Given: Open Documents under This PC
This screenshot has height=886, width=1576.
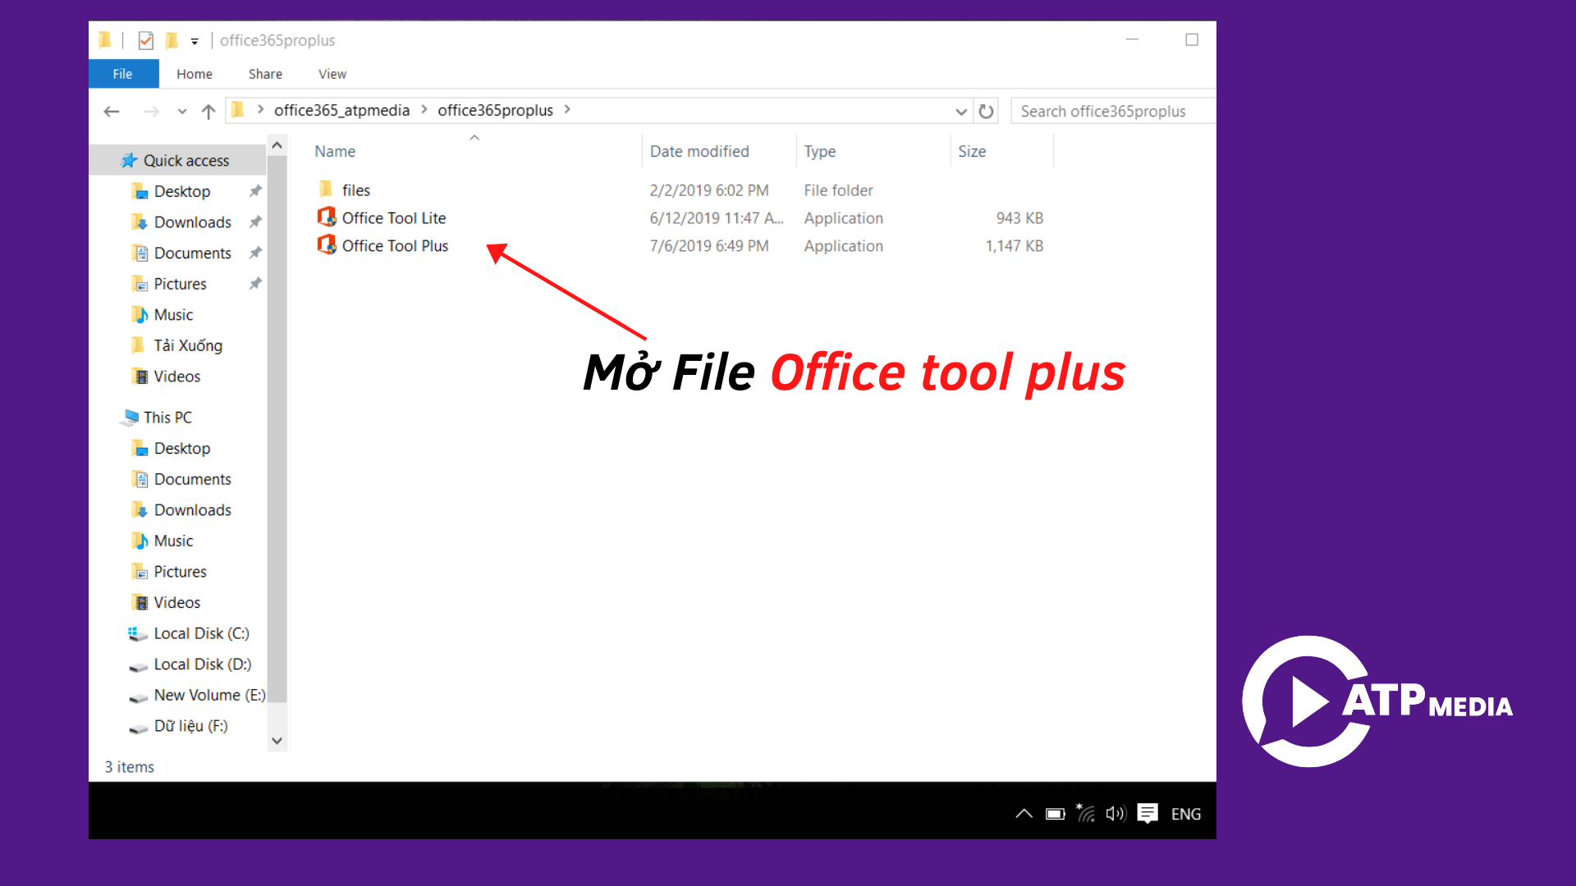Looking at the screenshot, I should pos(193,479).
